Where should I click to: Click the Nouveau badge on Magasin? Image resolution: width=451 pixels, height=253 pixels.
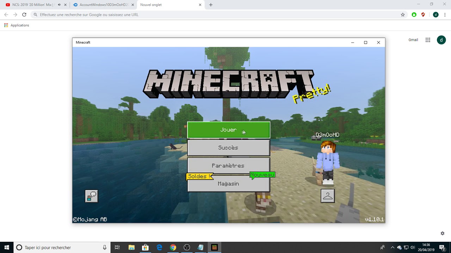click(x=262, y=175)
